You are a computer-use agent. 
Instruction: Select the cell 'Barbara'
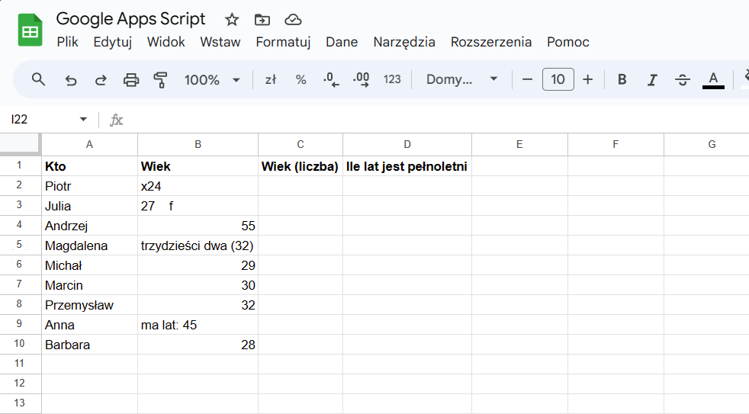[x=89, y=345]
